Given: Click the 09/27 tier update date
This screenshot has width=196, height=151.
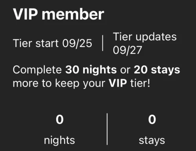Looking at the screenshot, I should pos(127,50).
